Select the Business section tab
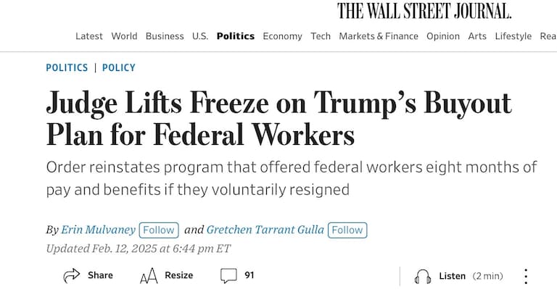This screenshot has height=305, width=557. (165, 36)
